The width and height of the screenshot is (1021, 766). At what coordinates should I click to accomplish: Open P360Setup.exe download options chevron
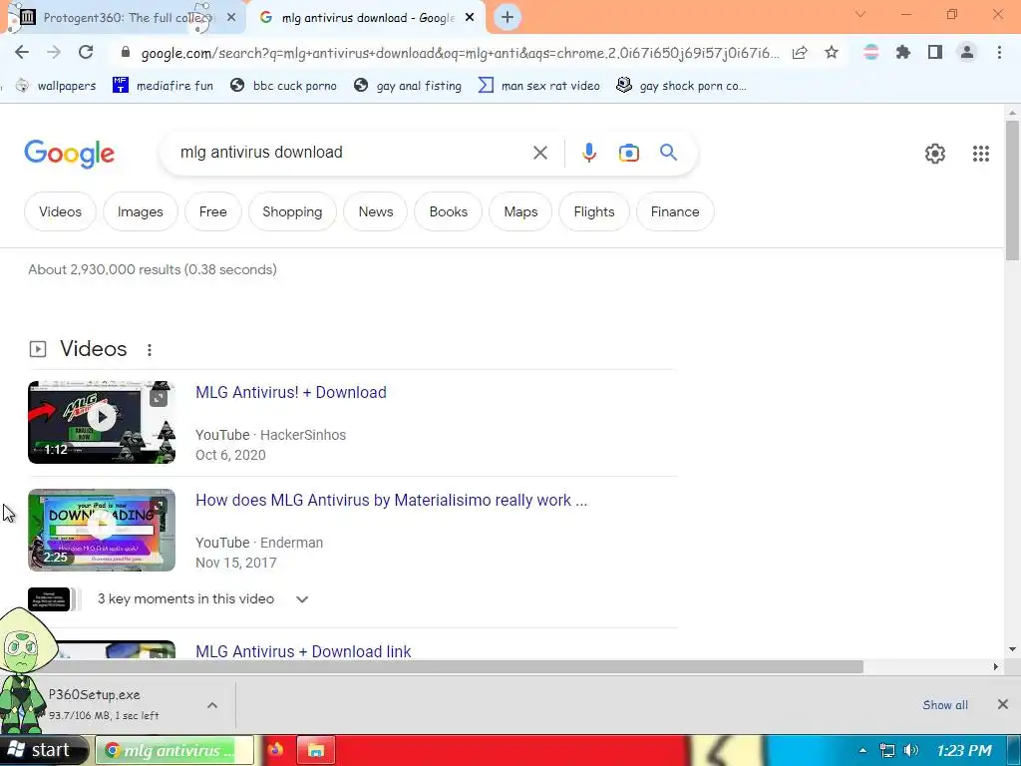coord(212,705)
